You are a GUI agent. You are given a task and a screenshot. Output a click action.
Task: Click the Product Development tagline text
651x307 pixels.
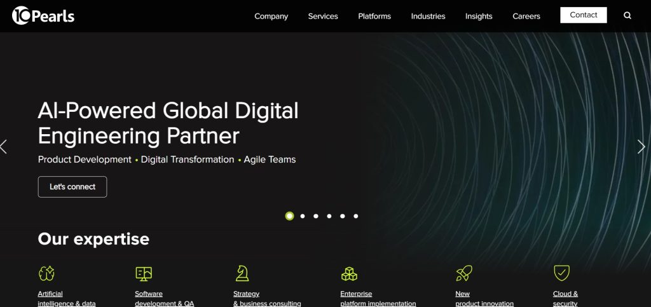click(x=85, y=160)
